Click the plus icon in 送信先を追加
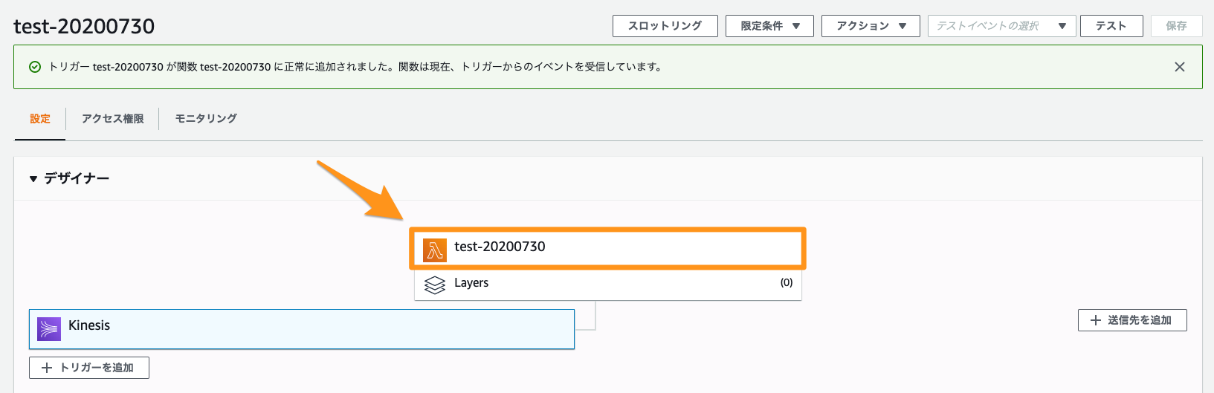This screenshot has height=393, width=1214. click(1095, 320)
